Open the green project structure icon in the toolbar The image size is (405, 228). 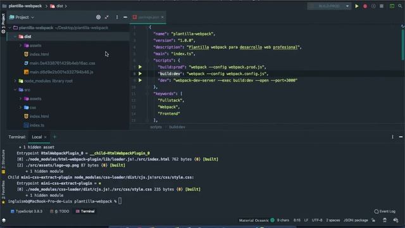[x=392, y=6]
